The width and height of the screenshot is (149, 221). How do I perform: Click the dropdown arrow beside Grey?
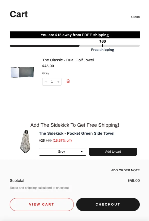82,152
